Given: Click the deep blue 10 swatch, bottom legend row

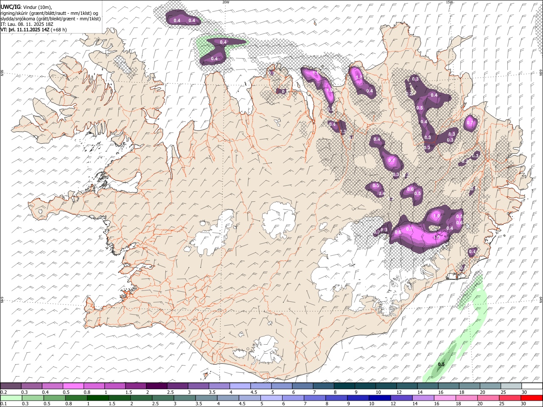Looking at the screenshot, I should 380,398.
